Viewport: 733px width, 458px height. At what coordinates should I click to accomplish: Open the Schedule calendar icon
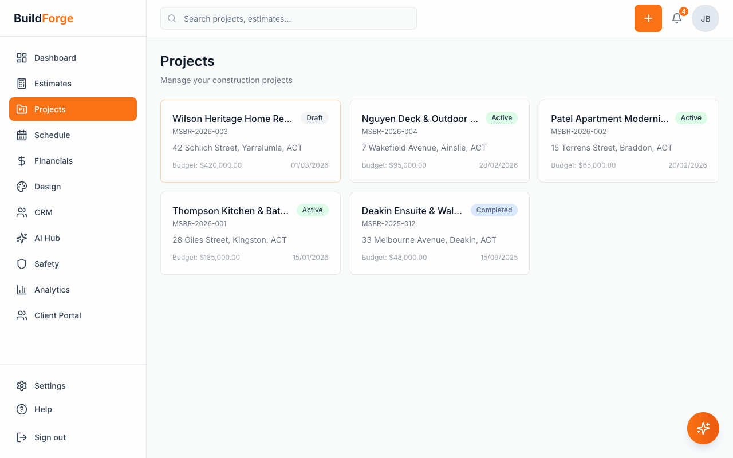(22, 135)
